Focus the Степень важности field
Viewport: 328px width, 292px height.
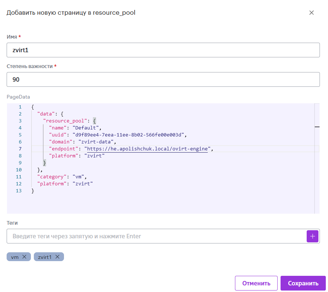tap(163, 79)
